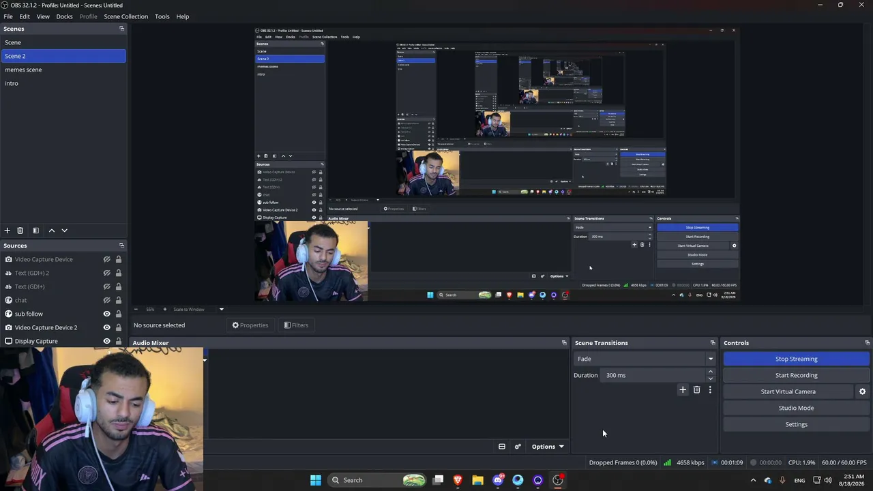The height and width of the screenshot is (491, 873).
Task: Open File Explorer from taskbar
Action: 477,480
